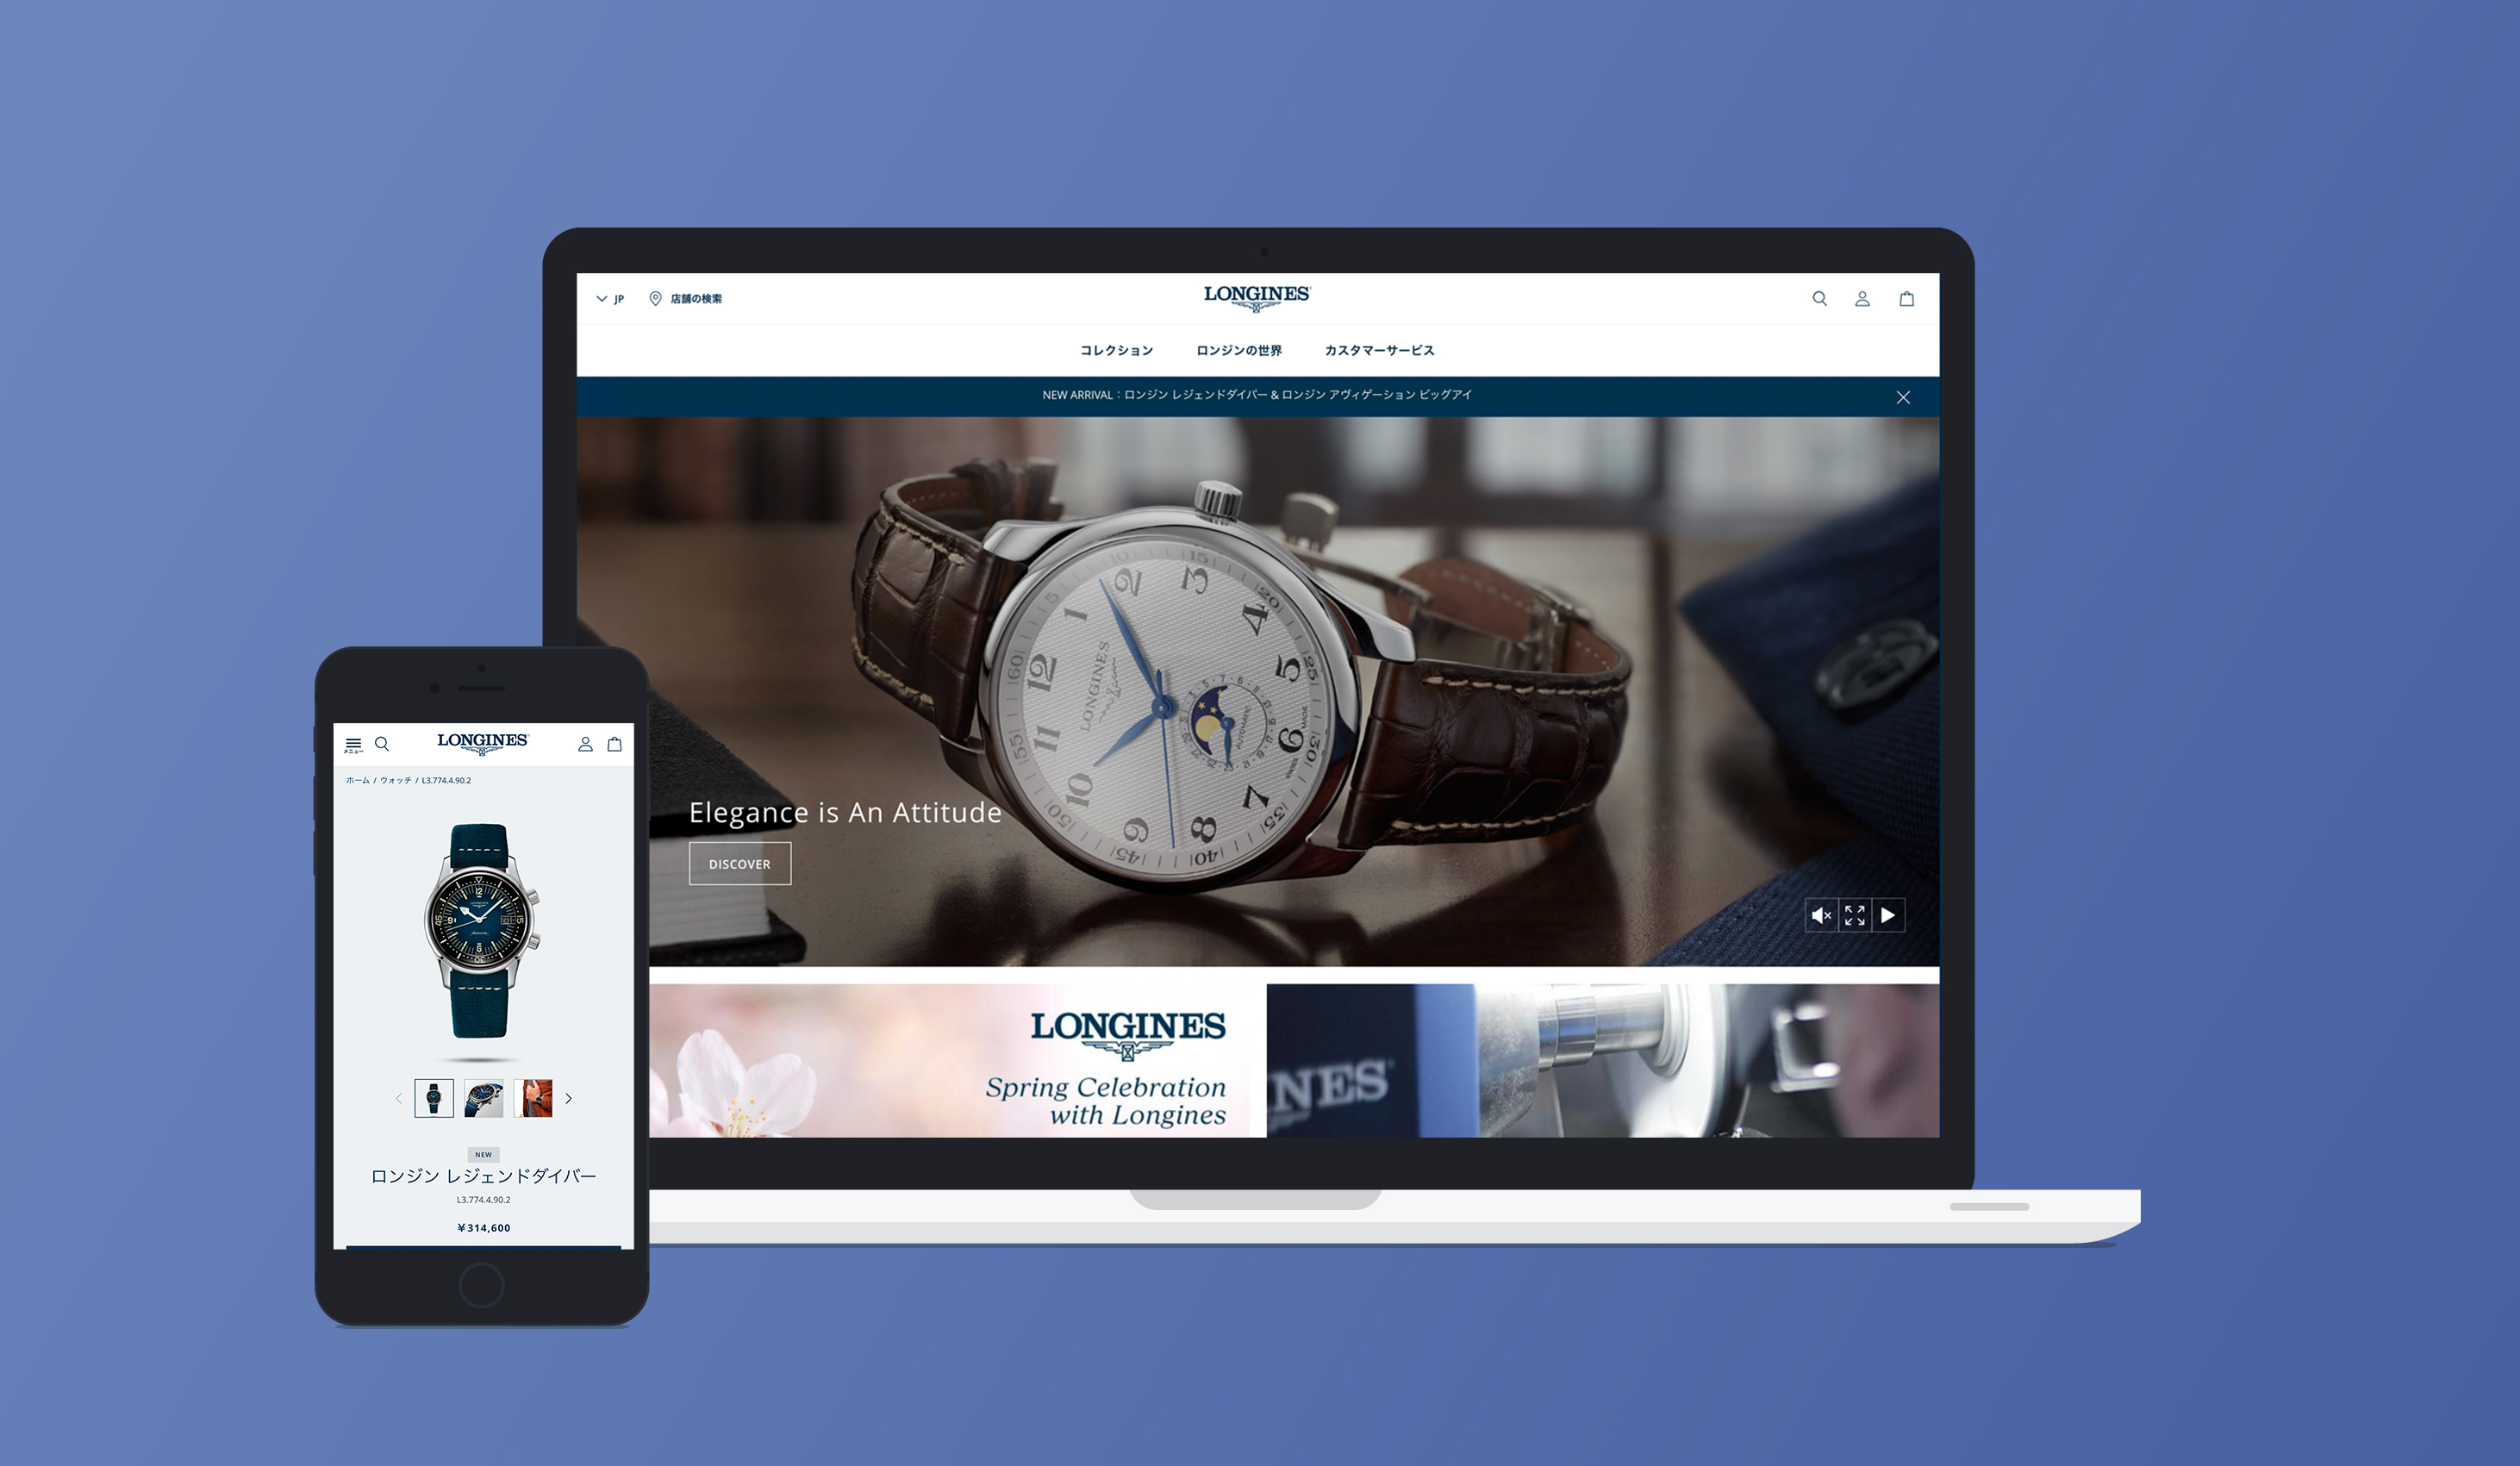Click the DISCOVER button on hero banner
This screenshot has height=1466, width=2520.
click(739, 862)
